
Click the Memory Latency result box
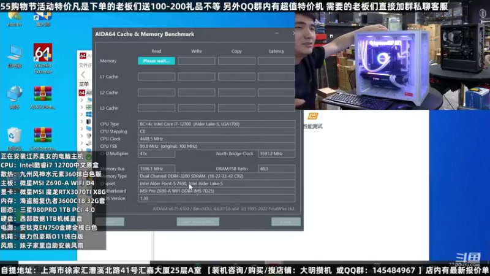(x=276, y=61)
